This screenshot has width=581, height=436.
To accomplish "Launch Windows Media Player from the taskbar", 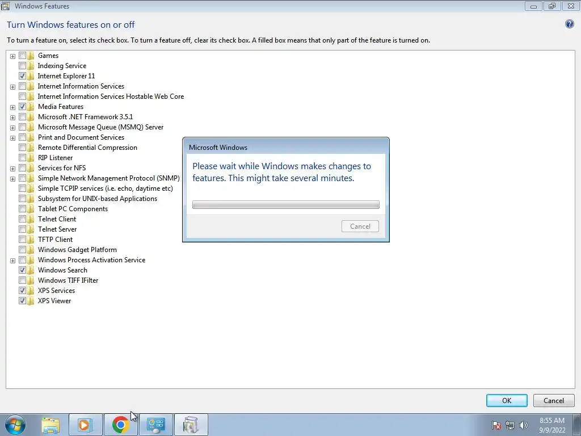I will tap(85, 425).
